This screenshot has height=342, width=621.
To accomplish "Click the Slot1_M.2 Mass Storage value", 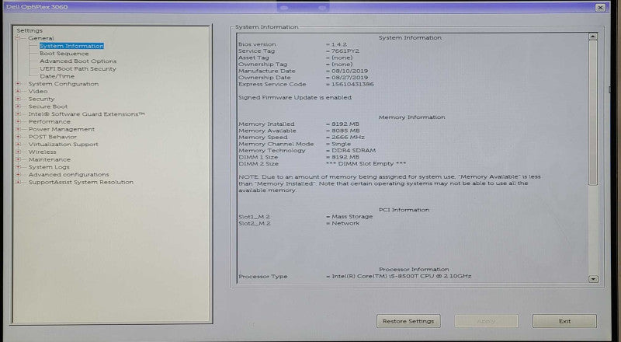I will coord(352,217).
